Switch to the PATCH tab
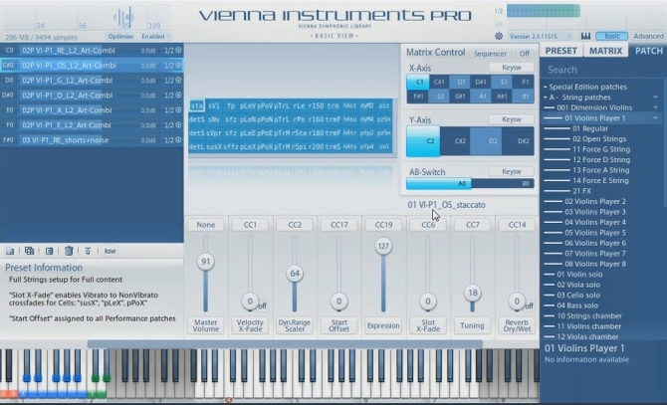 click(x=648, y=51)
